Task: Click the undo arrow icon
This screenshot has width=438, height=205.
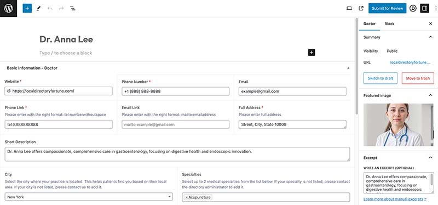Action: click(x=50, y=8)
